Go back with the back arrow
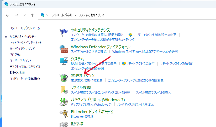Screen dimensions: 216x127 click(8, 15)
